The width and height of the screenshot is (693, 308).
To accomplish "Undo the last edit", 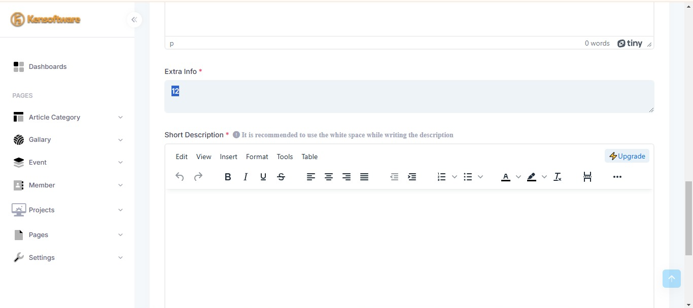I will coord(180,177).
